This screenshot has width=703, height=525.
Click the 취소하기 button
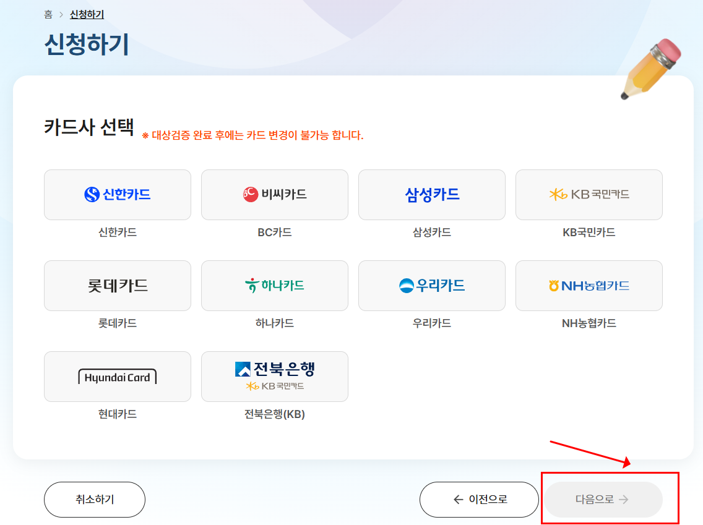point(95,500)
